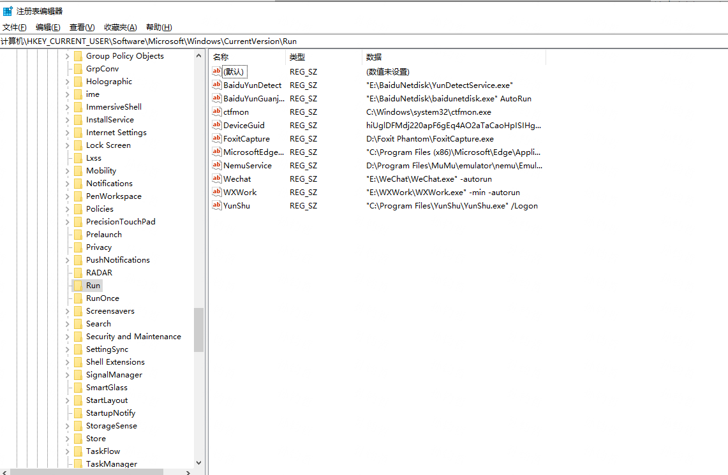Sort values by the 类型 column header
This screenshot has height=475, width=728.
323,57
